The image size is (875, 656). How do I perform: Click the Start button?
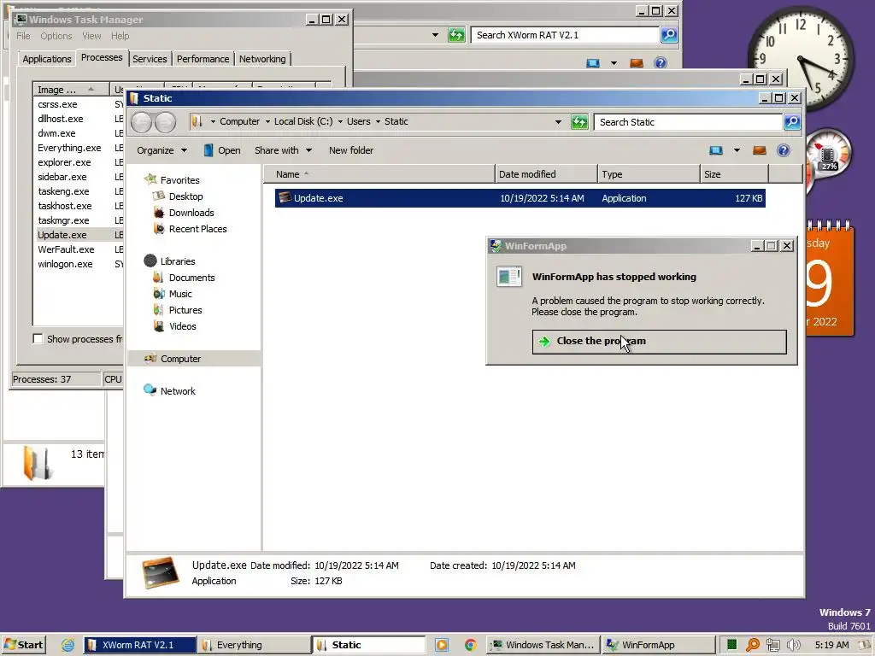pos(23,645)
